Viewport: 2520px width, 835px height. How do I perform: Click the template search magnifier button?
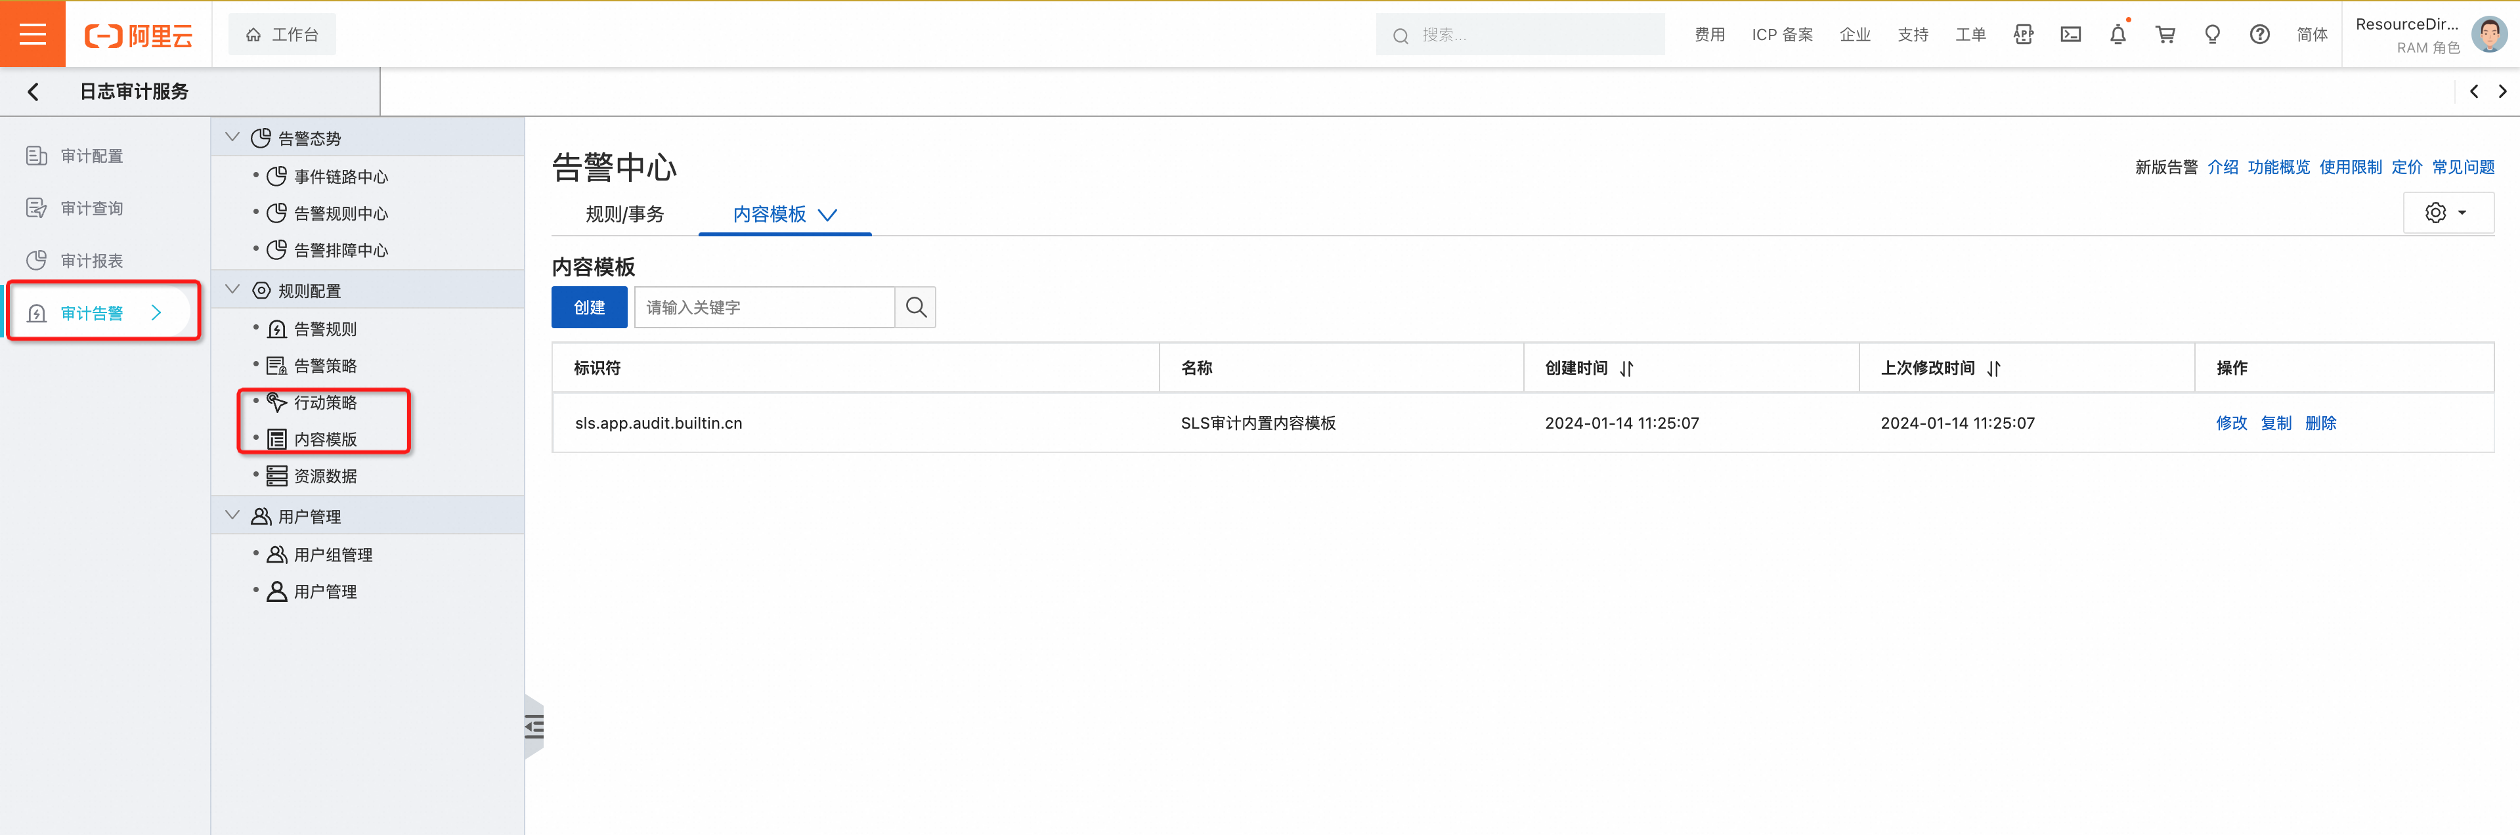click(916, 307)
